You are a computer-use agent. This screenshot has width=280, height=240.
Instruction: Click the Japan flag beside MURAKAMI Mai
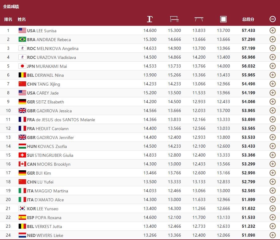[x=22, y=66]
